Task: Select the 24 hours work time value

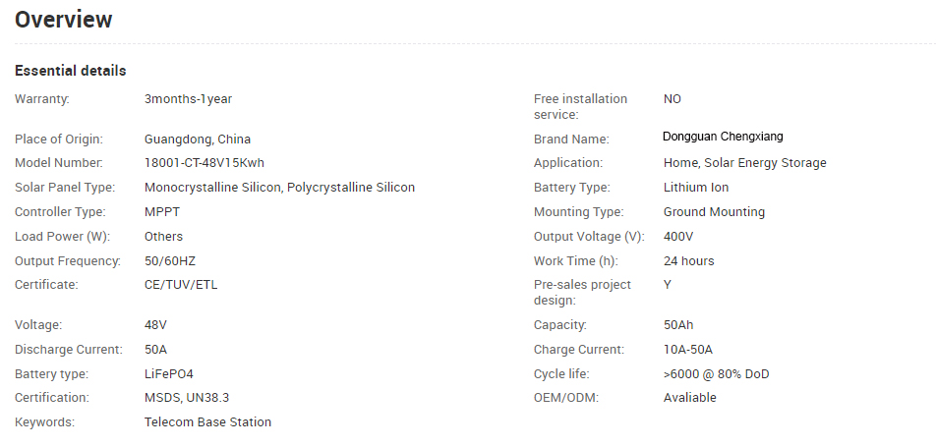Action: tap(689, 260)
